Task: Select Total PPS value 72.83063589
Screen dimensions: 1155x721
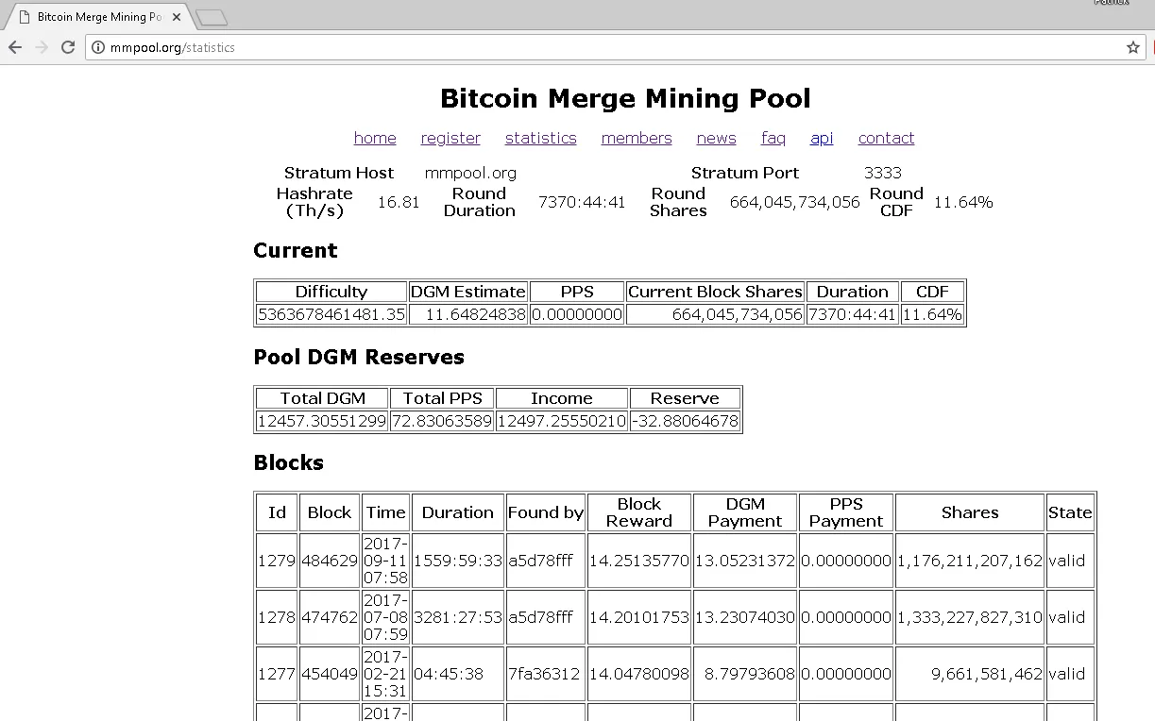Action: click(442, 421)
